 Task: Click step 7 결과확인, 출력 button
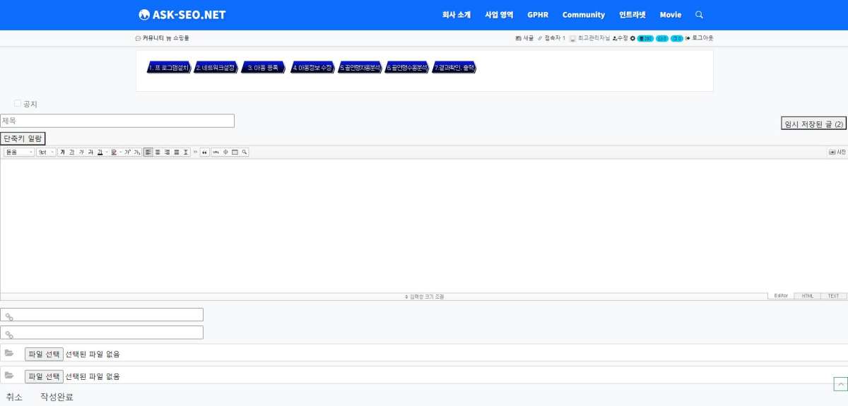(454, 68)
